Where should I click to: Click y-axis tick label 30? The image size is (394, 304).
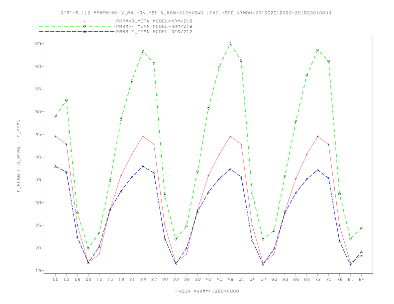tap(38, 202)
